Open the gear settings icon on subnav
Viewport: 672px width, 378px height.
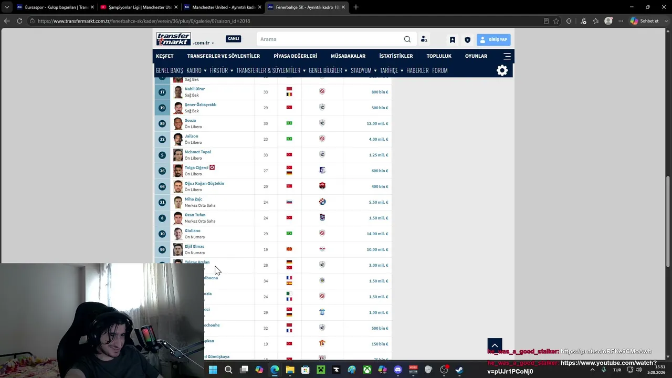point(502,70)
